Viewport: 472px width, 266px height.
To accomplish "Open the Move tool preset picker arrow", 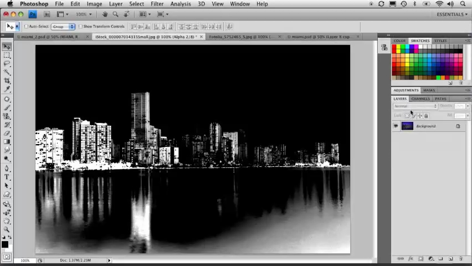I will pos(17,27).
